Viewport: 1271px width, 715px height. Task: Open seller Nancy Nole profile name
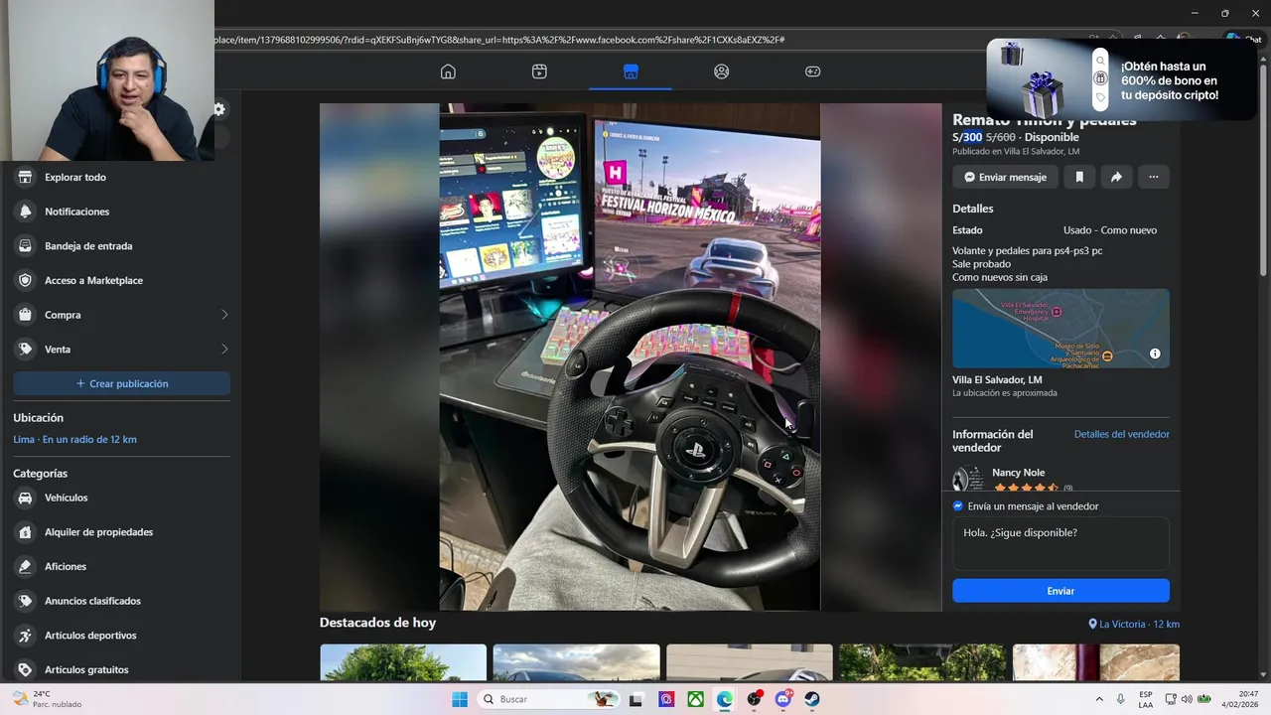point(1018,473)
